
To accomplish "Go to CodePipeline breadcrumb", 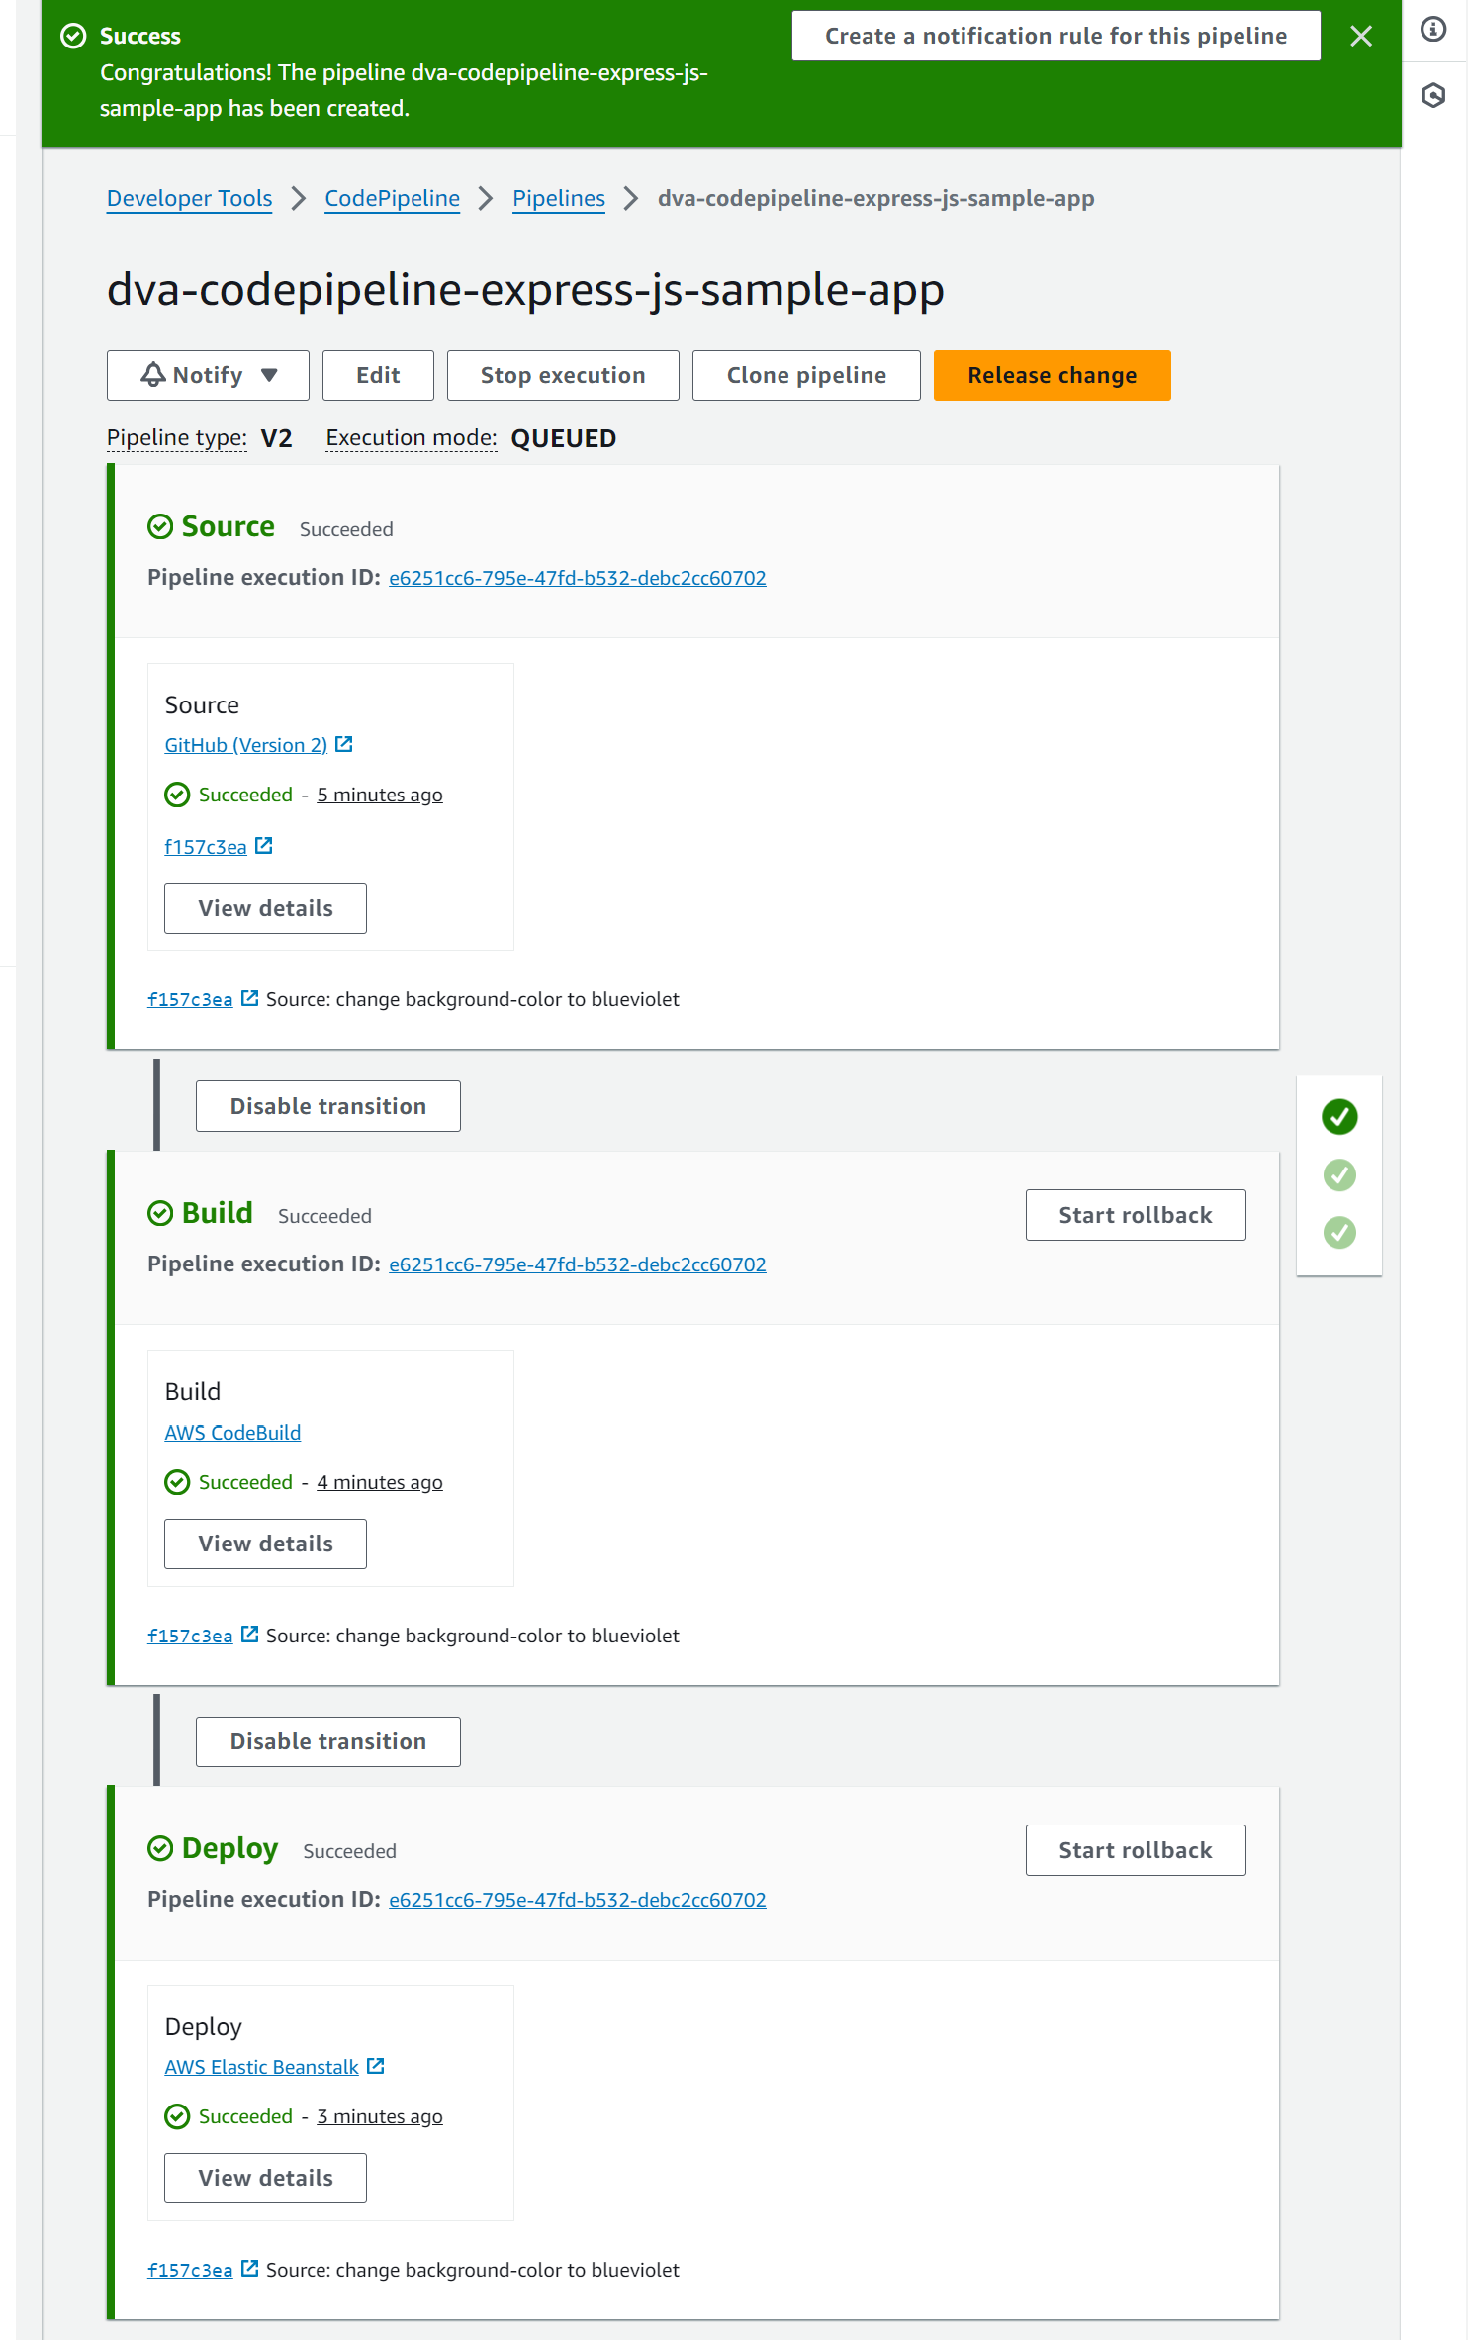I will tap(392, 198).
